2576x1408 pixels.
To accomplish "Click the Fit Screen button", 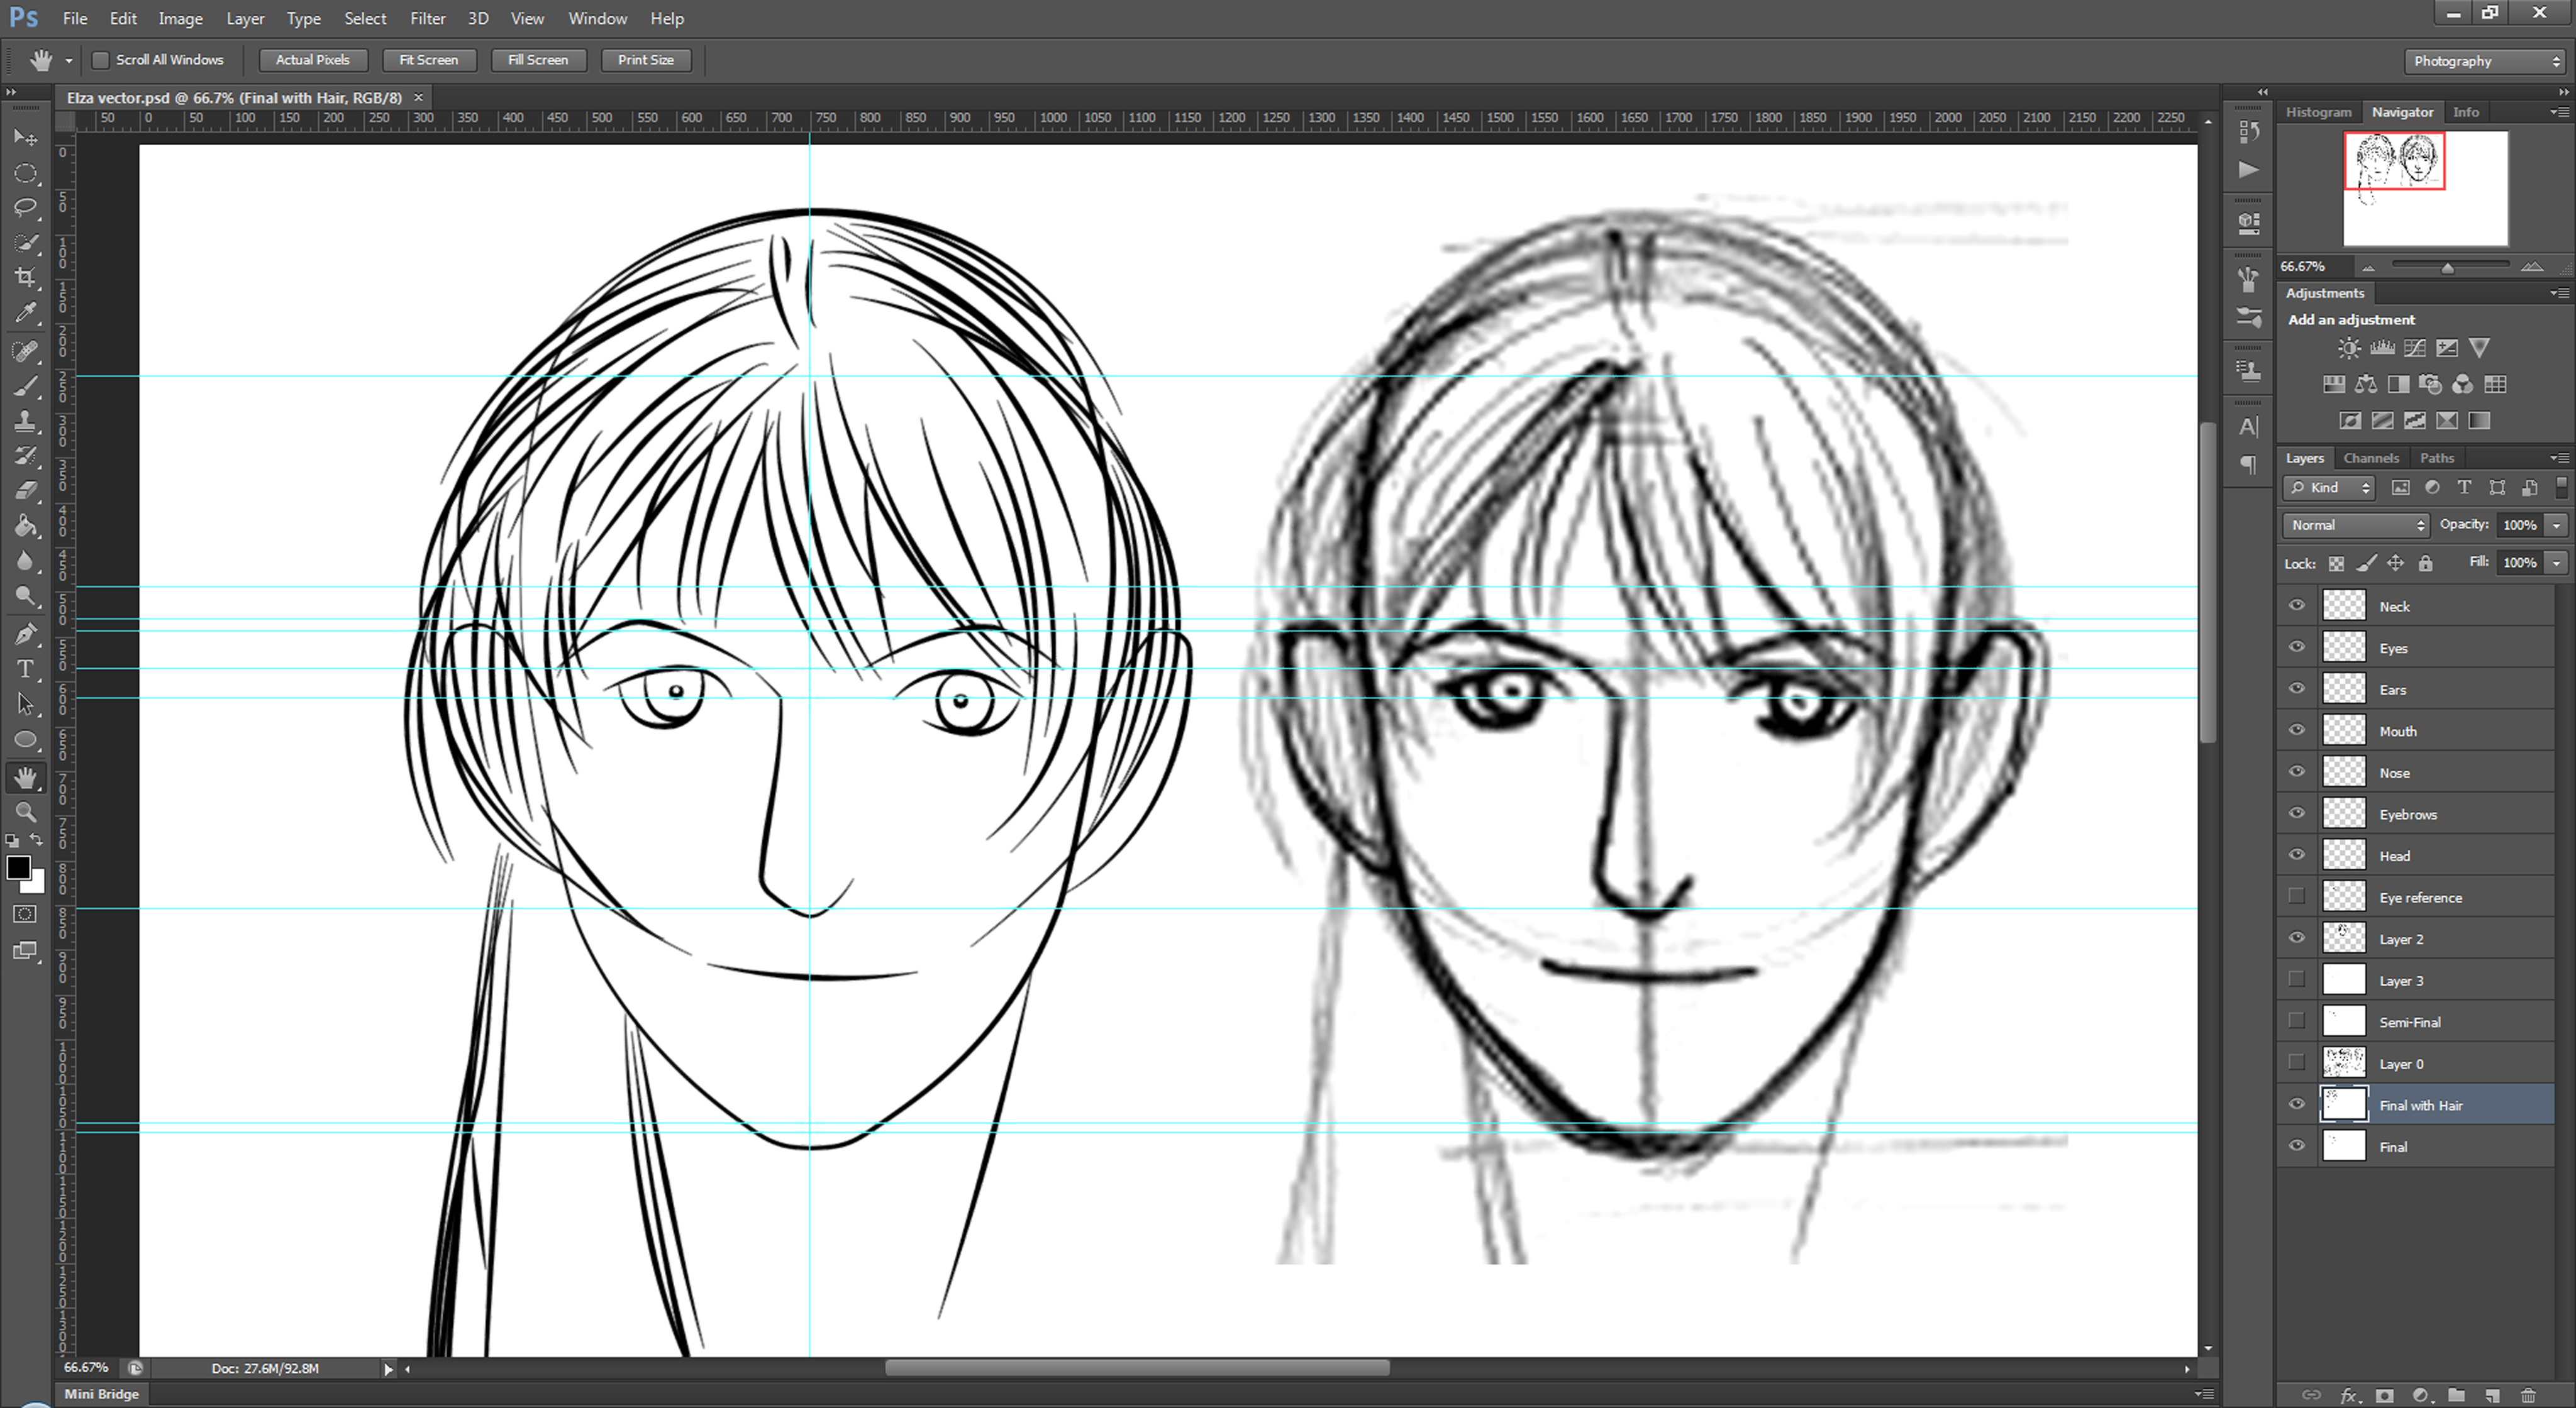I will coord(428,60).
